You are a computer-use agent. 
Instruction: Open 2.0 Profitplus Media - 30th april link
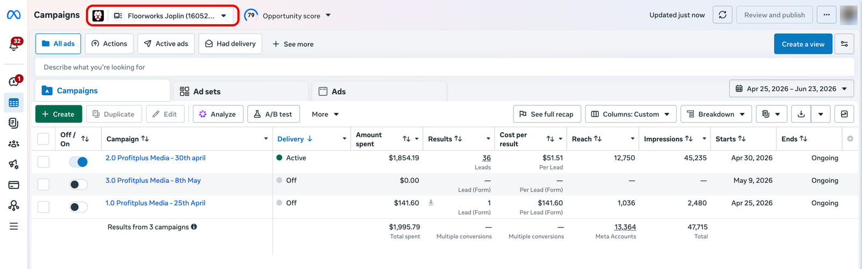155,158
